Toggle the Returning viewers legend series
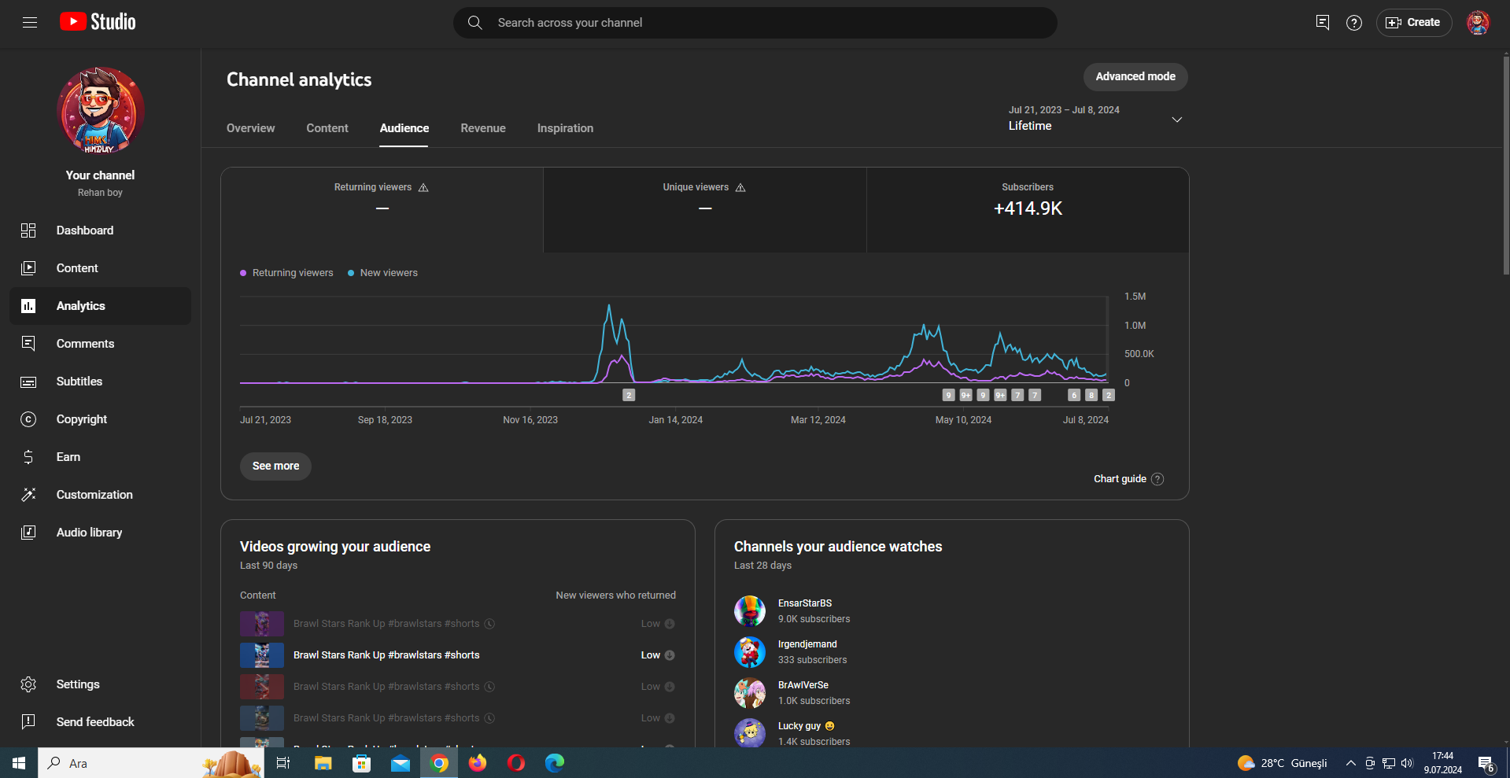The width and height of the screenshot is (1510, 778). [x=286, y=273]
